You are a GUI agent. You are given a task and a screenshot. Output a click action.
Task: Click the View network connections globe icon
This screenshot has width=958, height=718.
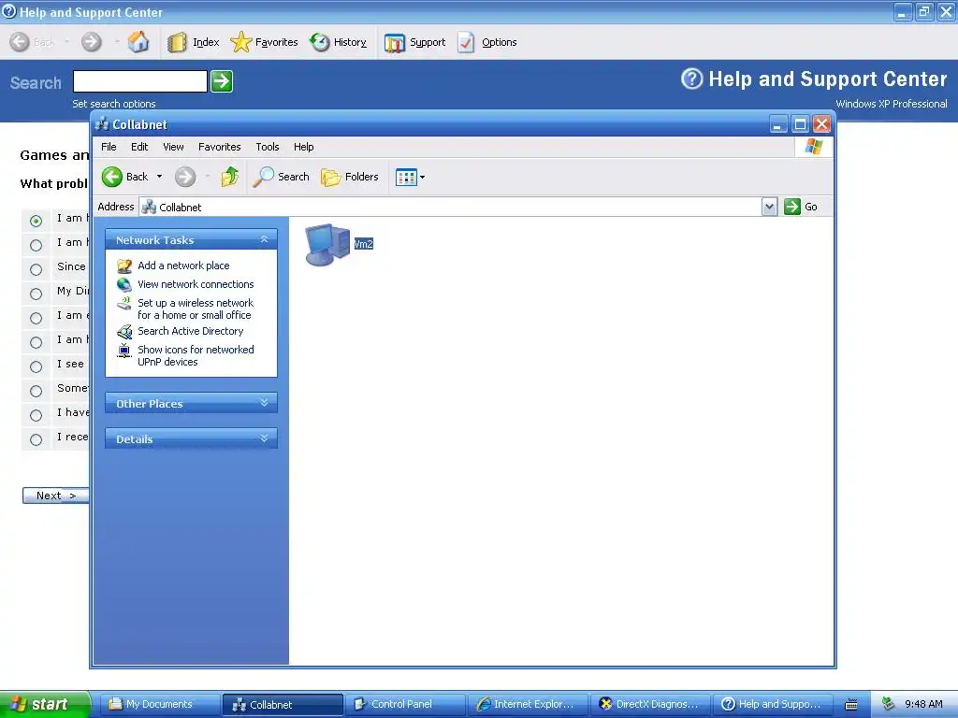124,284
